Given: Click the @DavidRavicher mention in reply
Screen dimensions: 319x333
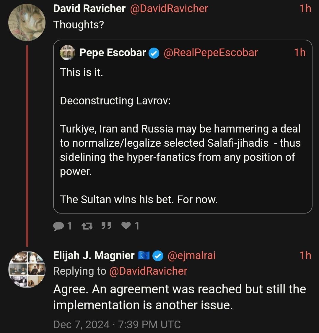Looking at the screenshot, I should coord(148,271).
